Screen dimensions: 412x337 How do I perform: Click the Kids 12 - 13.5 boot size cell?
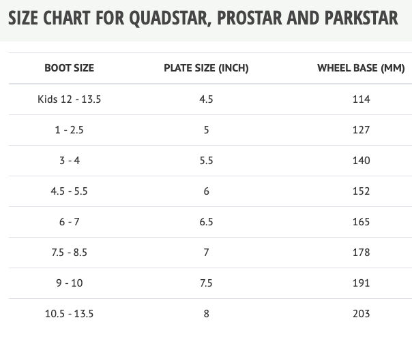pos(70,99)
